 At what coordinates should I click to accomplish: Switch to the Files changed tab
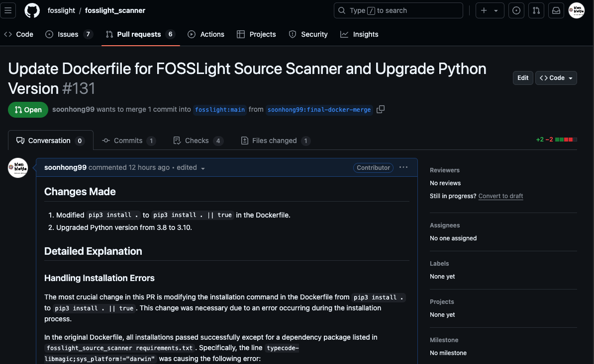click(x=275, y=141)
